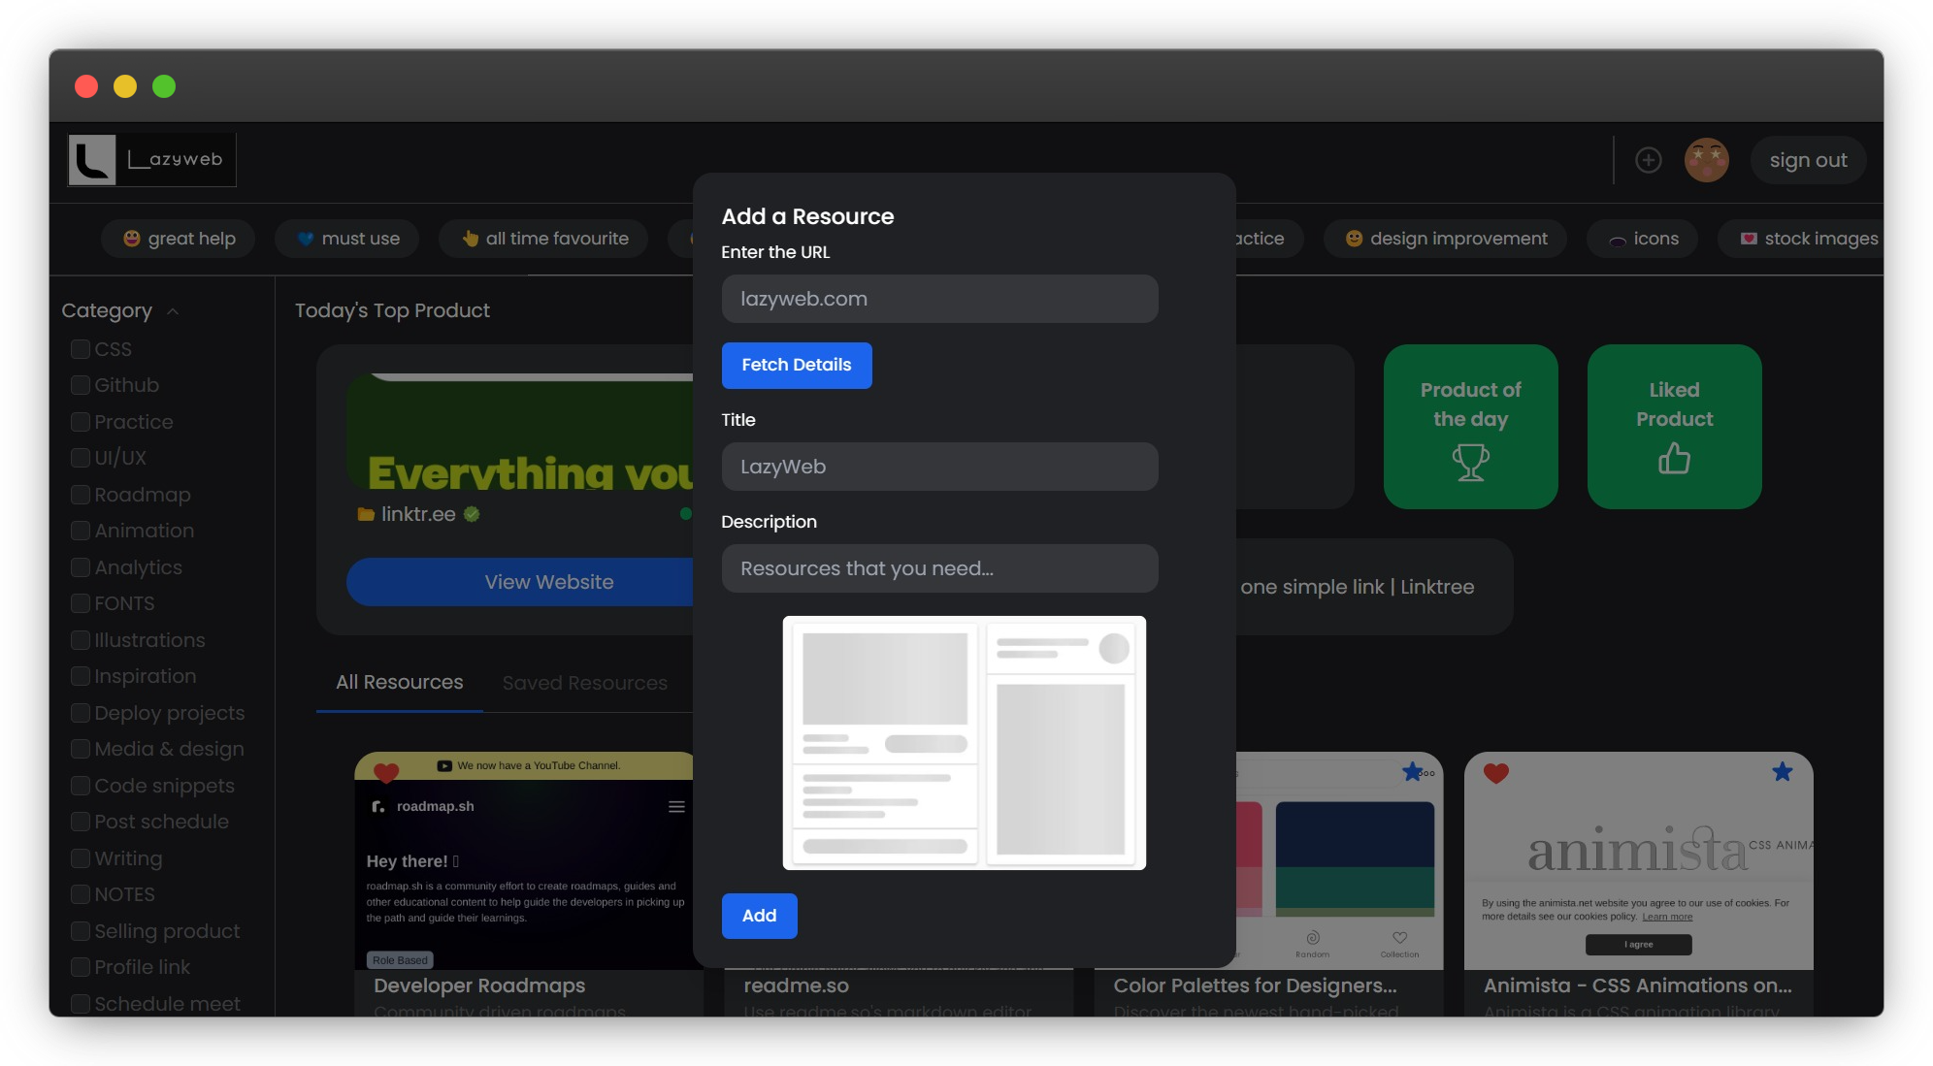
Task: Click the I agree cookie button on Animista
Action: click(1638, 945)
